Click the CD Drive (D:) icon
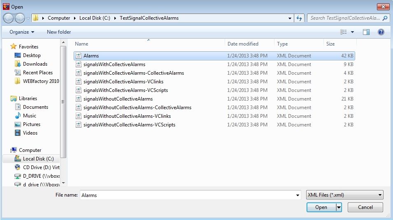The image size is (393, 220). (x=18, y=167)
